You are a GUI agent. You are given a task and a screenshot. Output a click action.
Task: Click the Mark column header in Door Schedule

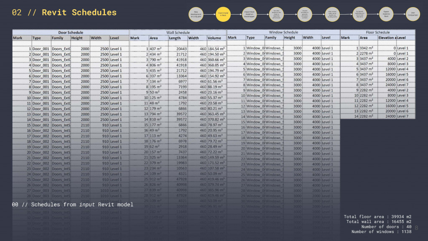pyautogui.click(x=18, y=38)
